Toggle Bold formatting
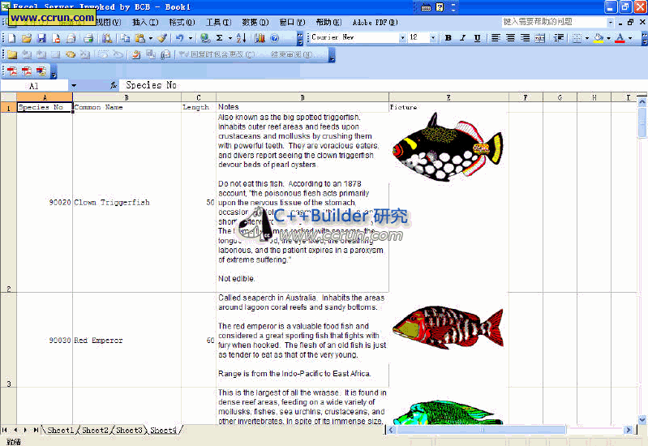This screenshot has width=648, height=446. coord(448,38)
